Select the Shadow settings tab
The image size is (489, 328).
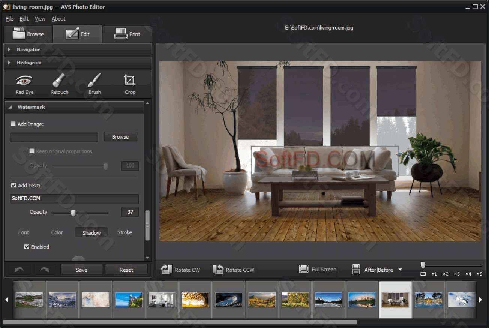click(x=91, y=232)
